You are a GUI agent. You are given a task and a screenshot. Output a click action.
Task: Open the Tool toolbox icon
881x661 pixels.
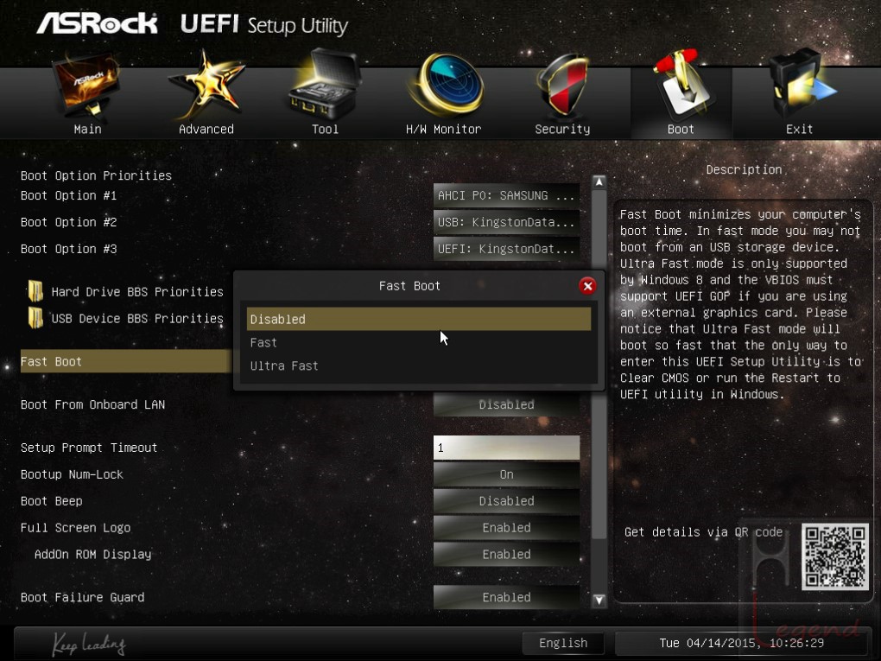click(325, 85)
